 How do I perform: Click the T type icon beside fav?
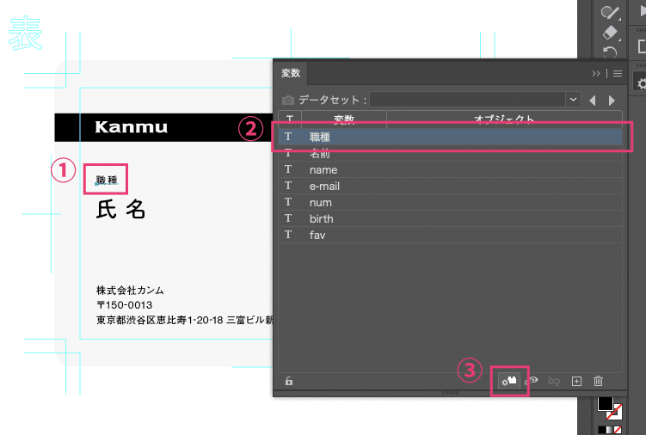288,235
